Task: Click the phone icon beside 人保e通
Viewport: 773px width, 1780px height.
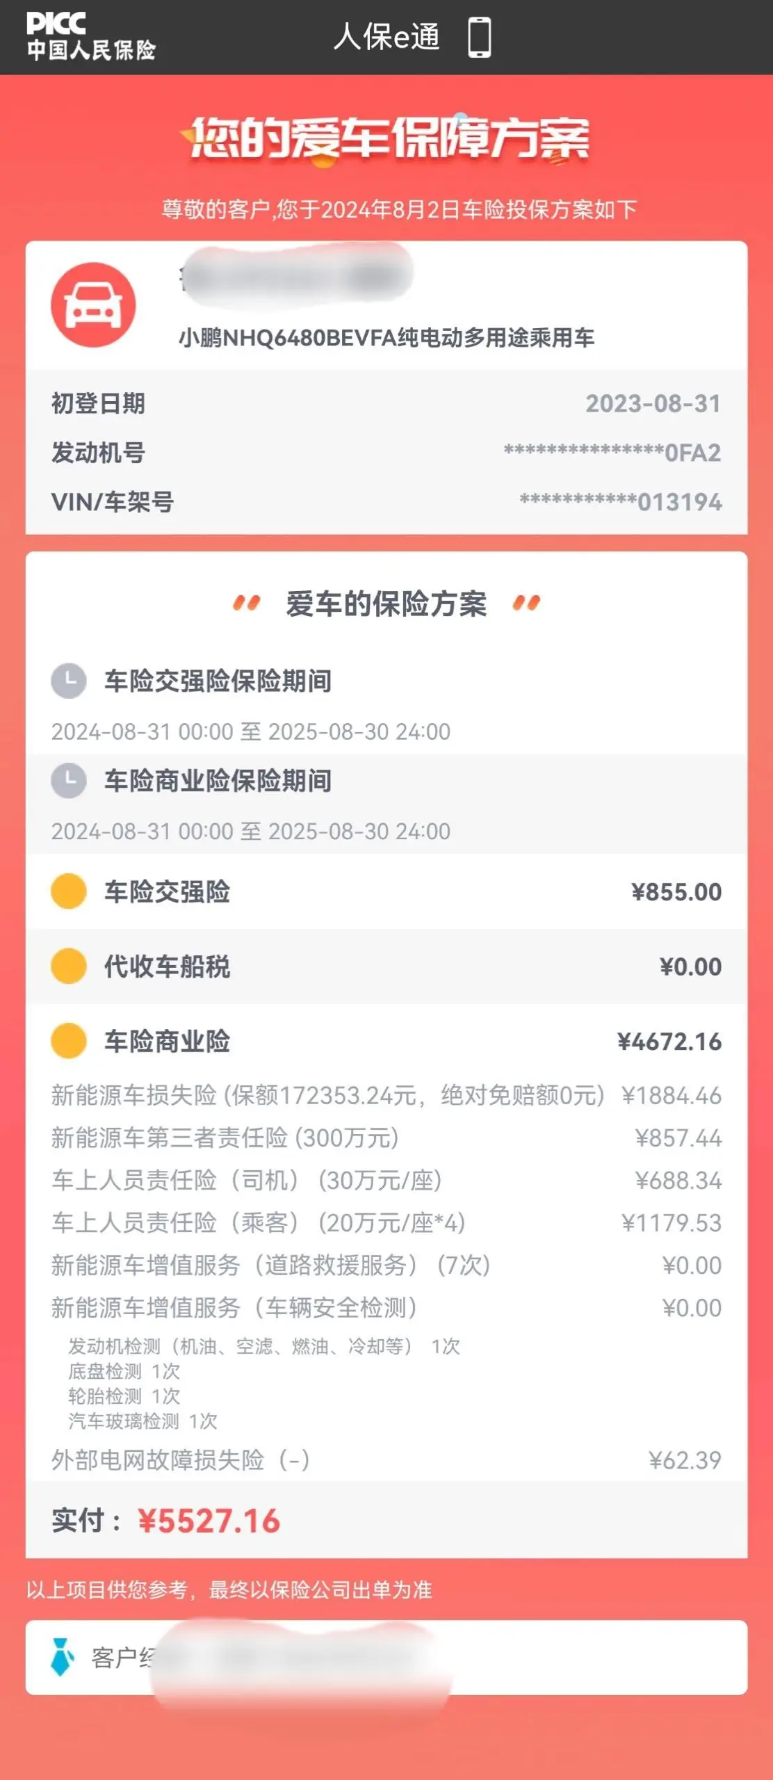Action: point(480,37)
